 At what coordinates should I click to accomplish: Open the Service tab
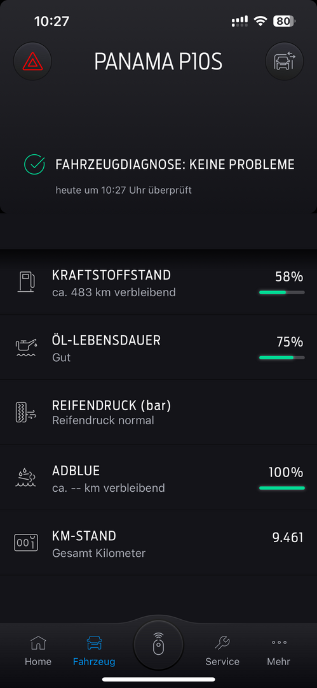click(x=222, y=651)
